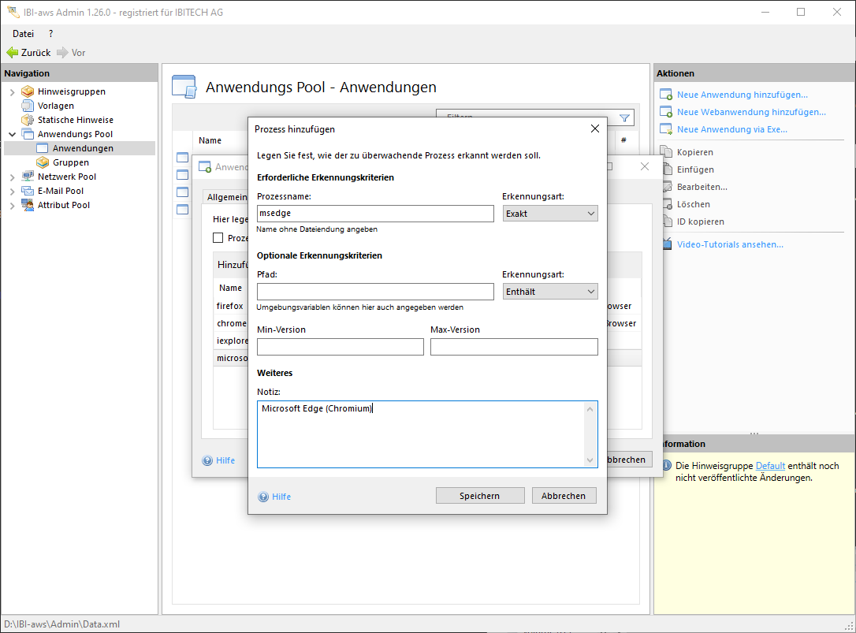856x633 pixels.
Task: Click the green Zurück back arrow
Action: click(13, 53)
